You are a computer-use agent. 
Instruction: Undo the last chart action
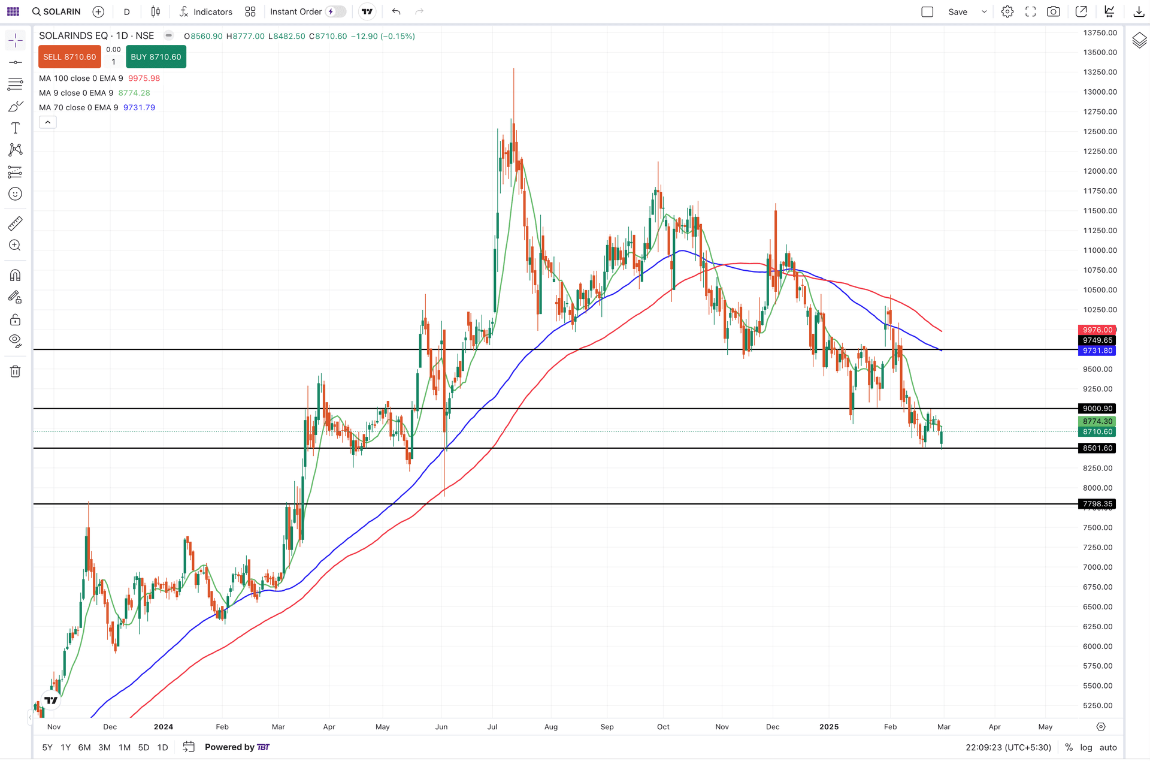pyautogui.click(x=396, y=11)
